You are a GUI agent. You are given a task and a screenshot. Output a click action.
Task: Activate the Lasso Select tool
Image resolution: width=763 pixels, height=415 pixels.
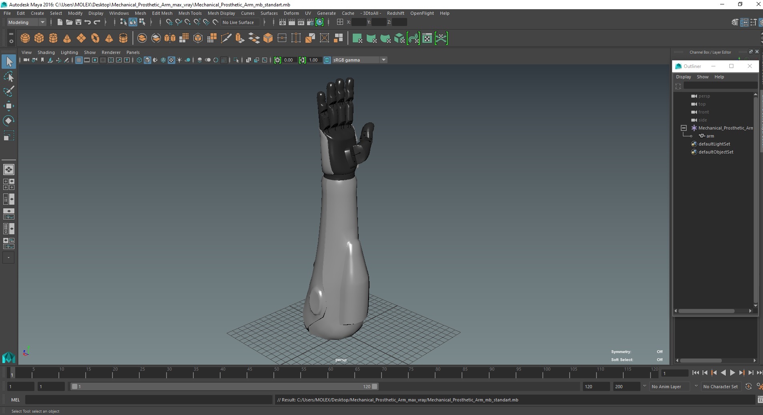click(x=9, y=76)
